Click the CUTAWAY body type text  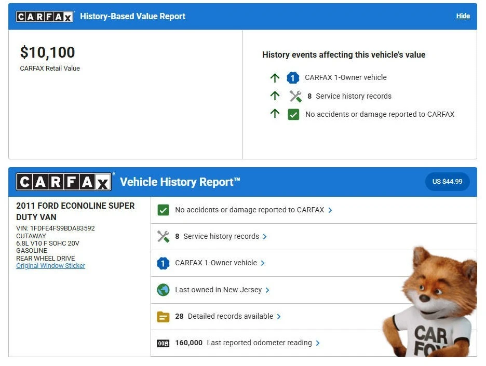[31, 236]
